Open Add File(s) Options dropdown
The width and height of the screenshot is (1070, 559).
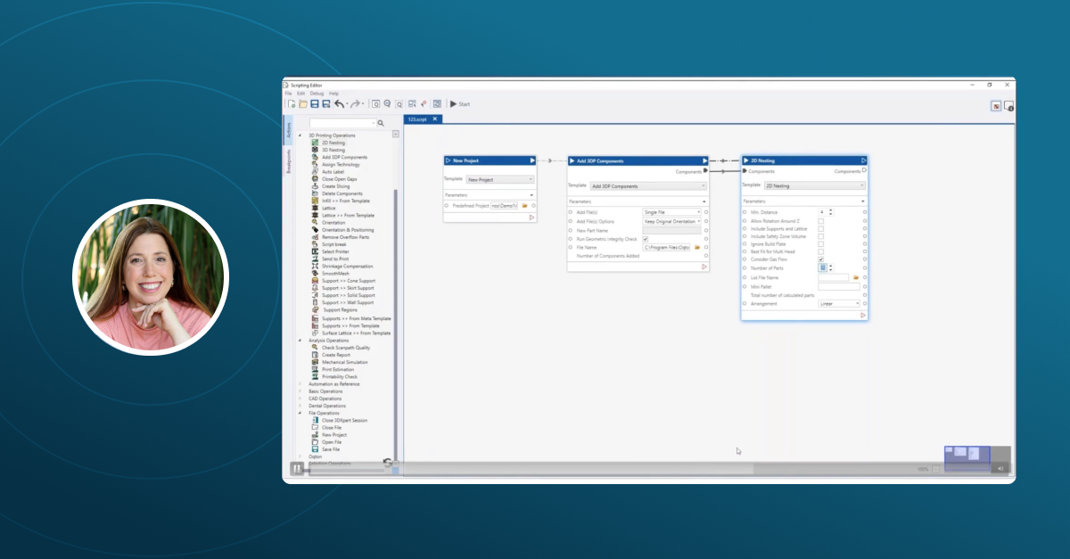click(x=672, y=221)
